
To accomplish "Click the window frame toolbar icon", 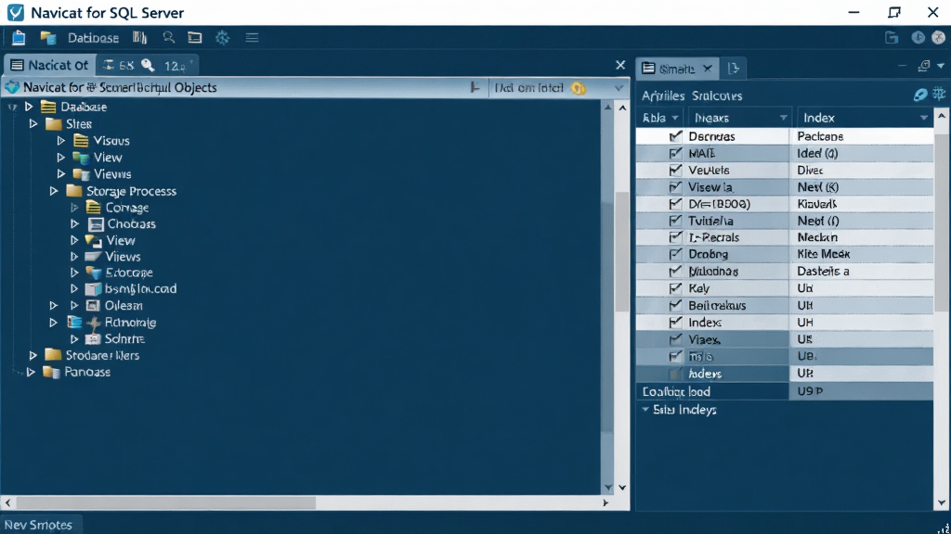I will coord(195,37).
